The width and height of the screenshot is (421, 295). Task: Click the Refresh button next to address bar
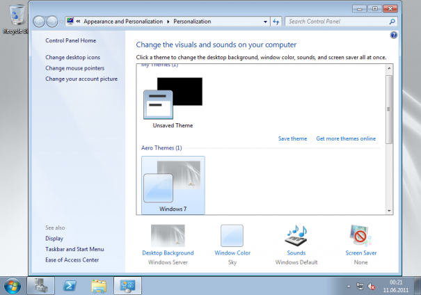[x=276, y=22]
